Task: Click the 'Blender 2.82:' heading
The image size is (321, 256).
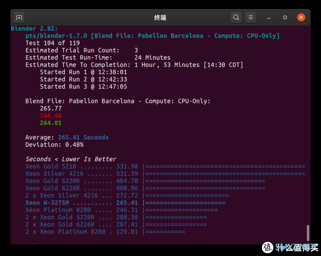Action: [34, 28]
